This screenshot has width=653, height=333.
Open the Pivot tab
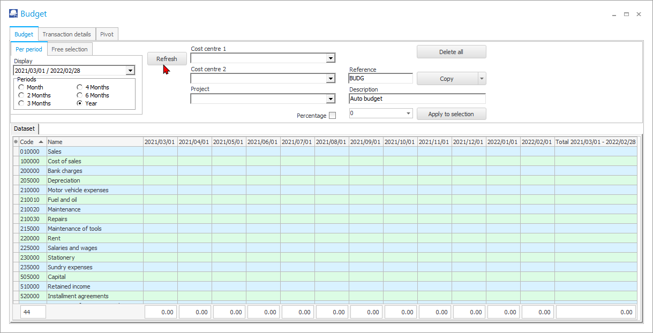tap(107, 34)
